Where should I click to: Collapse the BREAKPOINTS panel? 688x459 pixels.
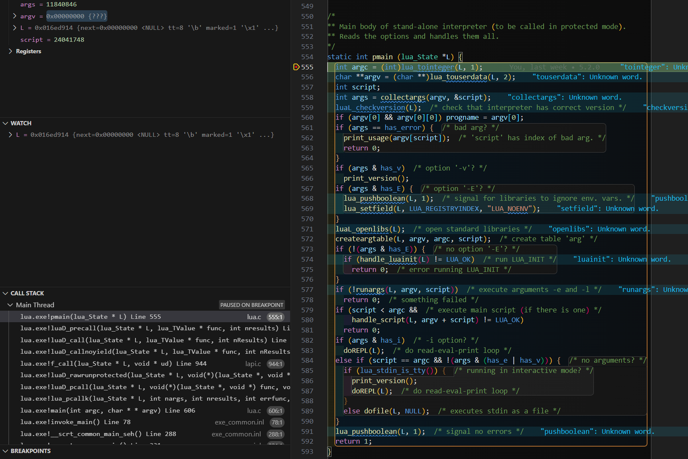coord(6,451)
